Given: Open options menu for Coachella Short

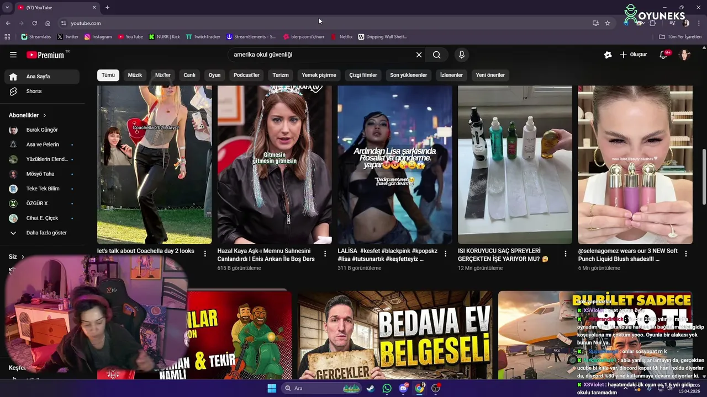Looking at the screenshot, I should click(205, 254).
